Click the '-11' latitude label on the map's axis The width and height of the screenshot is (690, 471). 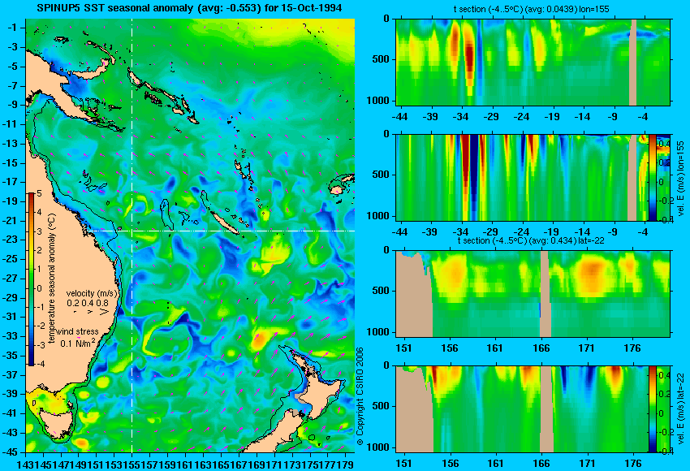[x=10, y=124]
